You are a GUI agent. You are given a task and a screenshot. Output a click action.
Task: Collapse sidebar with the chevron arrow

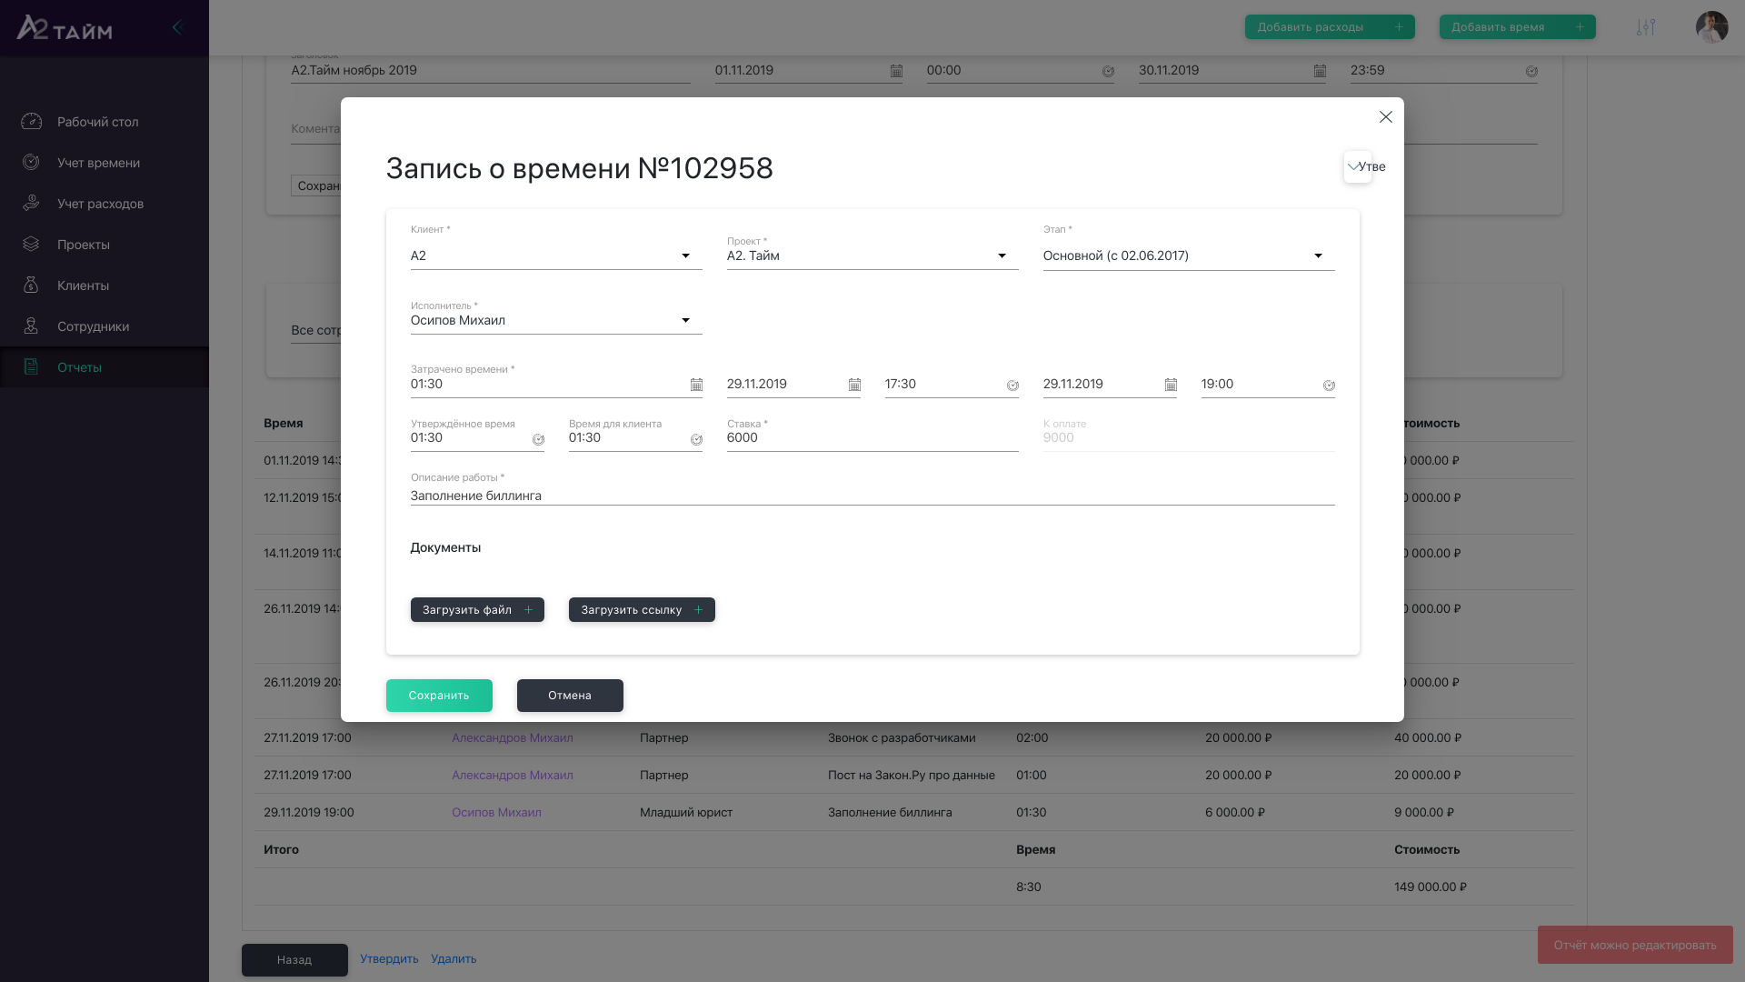[x=177, y=27]
